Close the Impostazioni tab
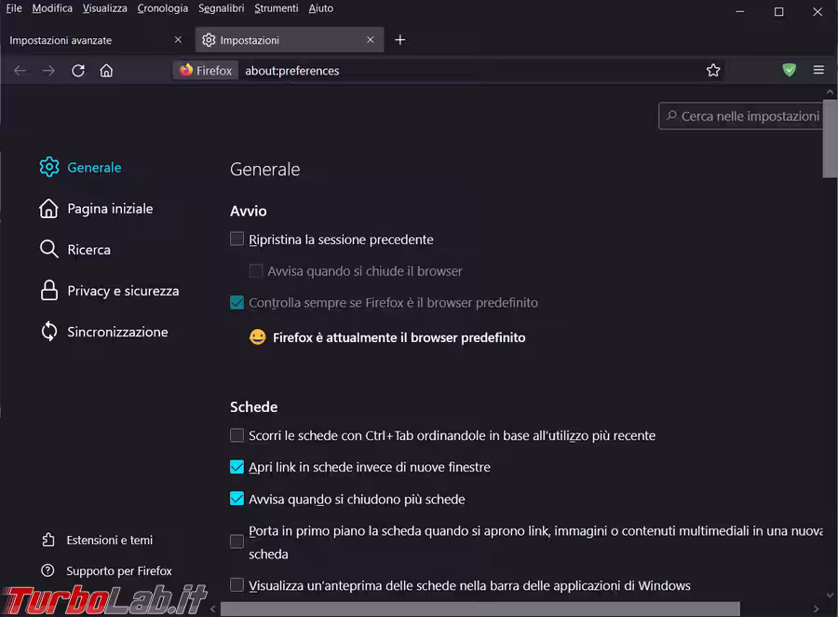Image resolution: width=838 pixels, height=617 pixels. click(x=371, y=40)
